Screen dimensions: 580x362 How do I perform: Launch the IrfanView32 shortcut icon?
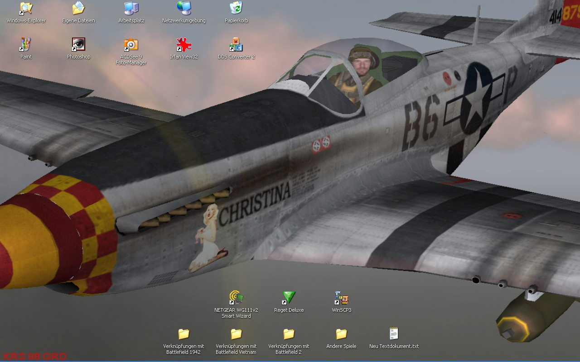point(184,44)
